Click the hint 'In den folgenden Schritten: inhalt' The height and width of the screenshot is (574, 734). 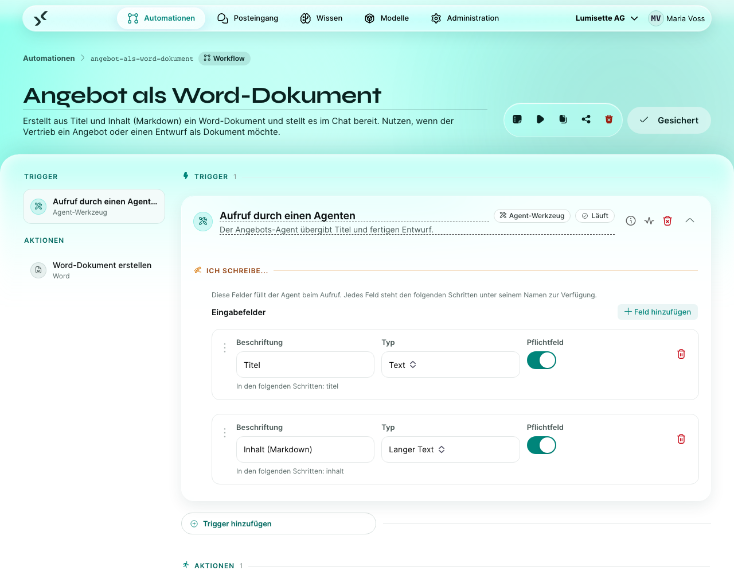click(x=290, y=471)
